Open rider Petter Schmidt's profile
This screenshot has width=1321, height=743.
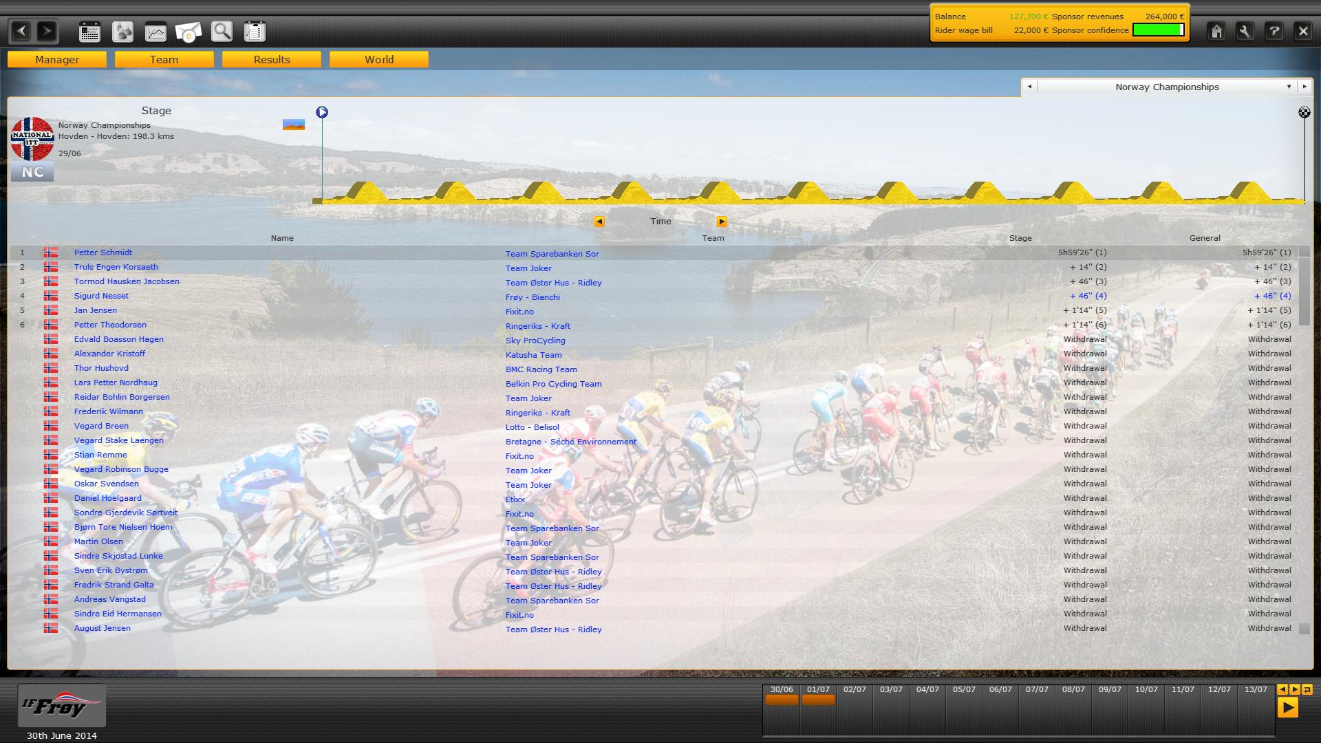tap(103, 252)
